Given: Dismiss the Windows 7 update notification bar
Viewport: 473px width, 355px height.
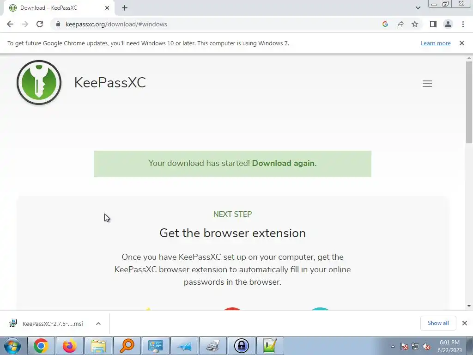Looking at the screenshot, I should pos(462,43).
